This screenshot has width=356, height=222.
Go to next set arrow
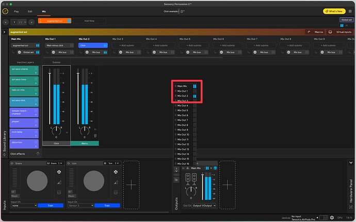click(x=31, y=22)
